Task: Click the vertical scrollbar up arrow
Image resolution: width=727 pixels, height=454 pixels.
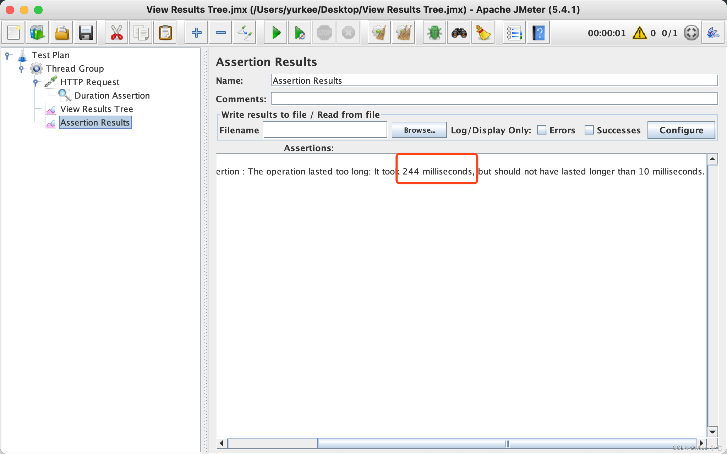Action: pyautogui.click(x=712, y=159)
